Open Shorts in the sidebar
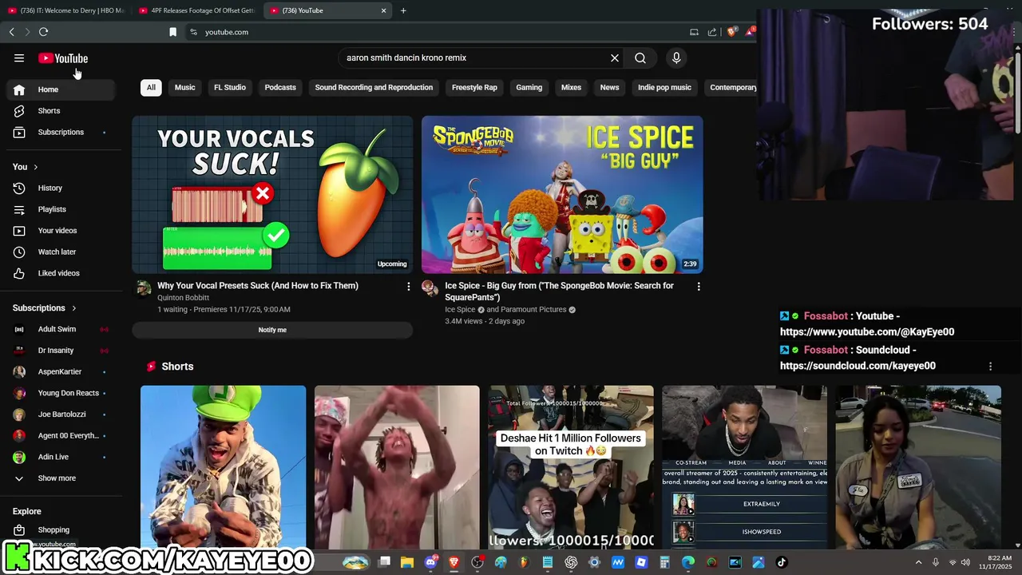Viewport: 1022px width, 575px height. 61,111
